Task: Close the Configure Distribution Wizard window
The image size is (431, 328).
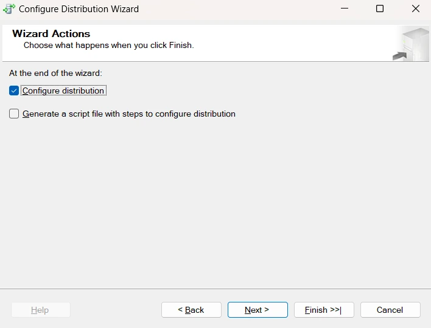Action: pos(416,9)
